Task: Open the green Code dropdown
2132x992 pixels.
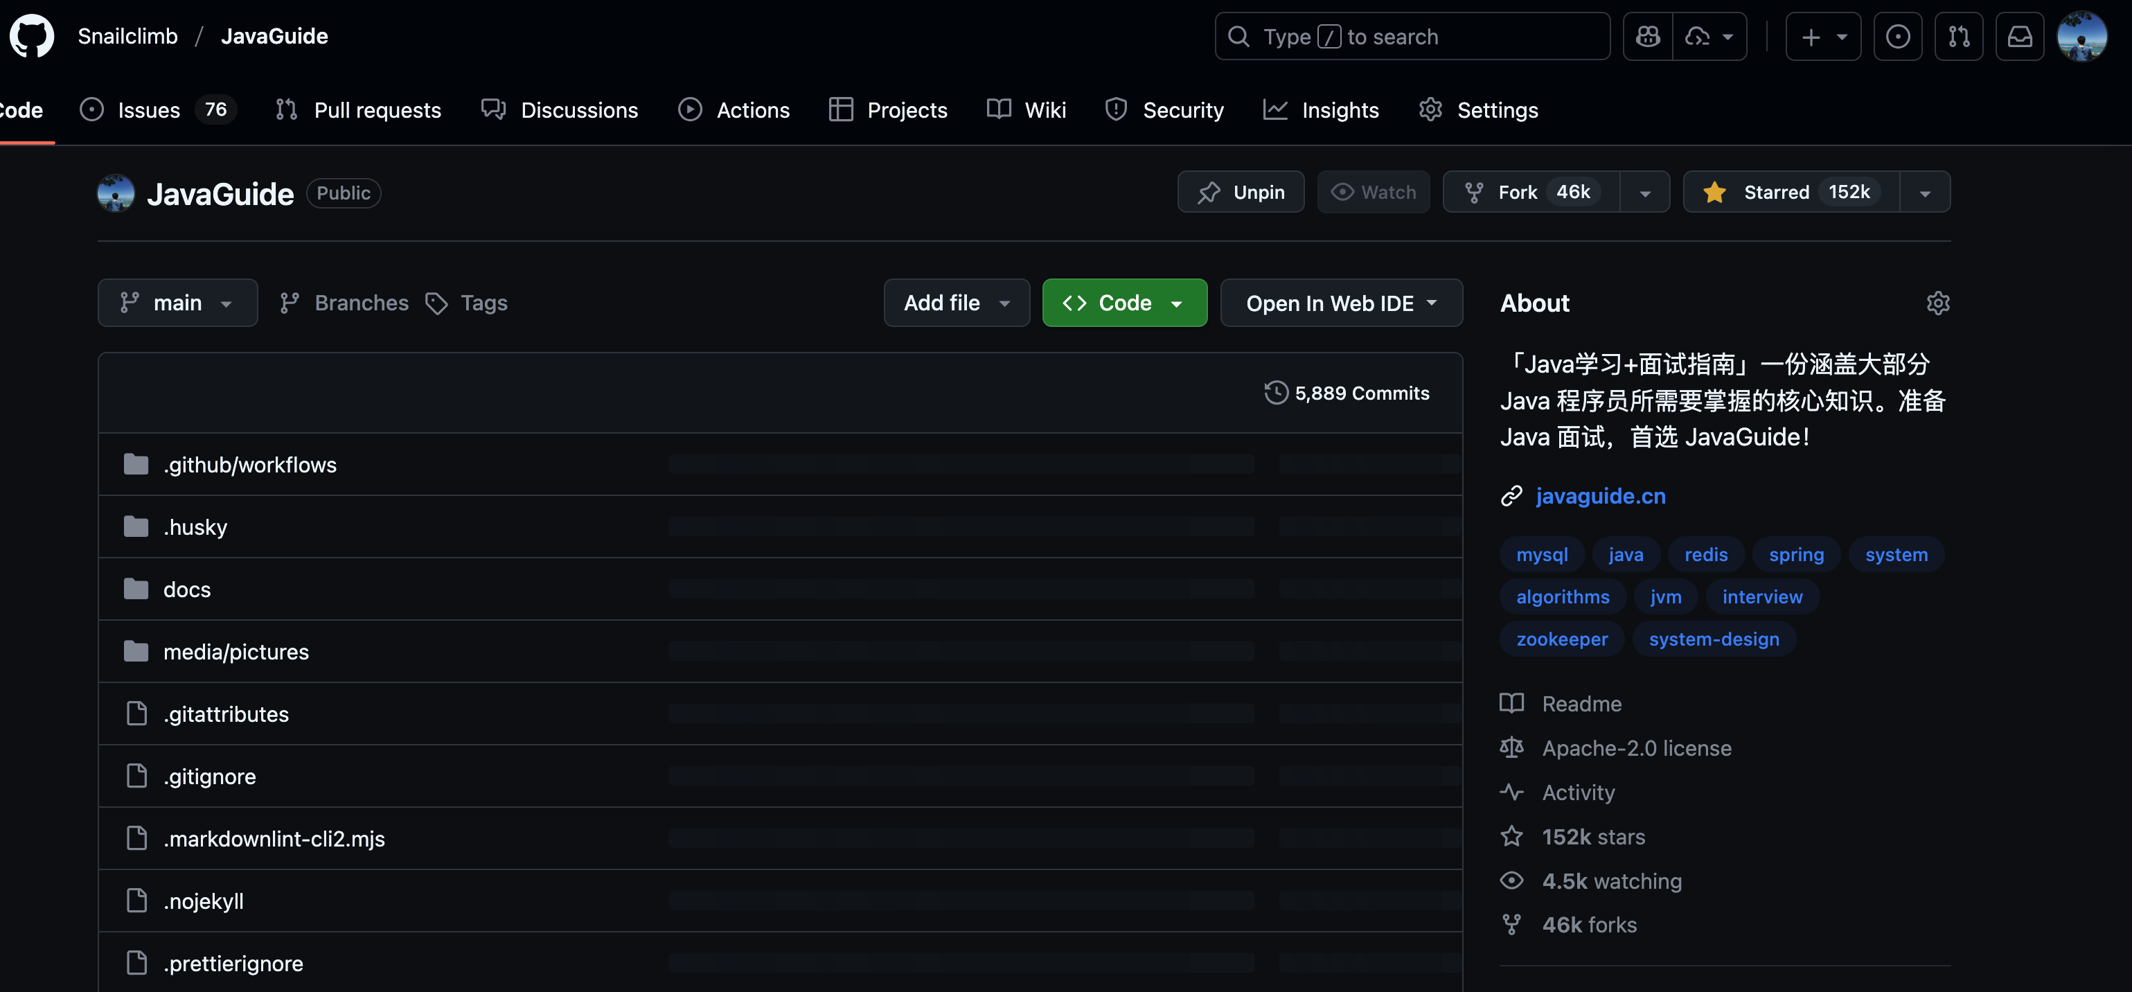Action: (1125, 303)
